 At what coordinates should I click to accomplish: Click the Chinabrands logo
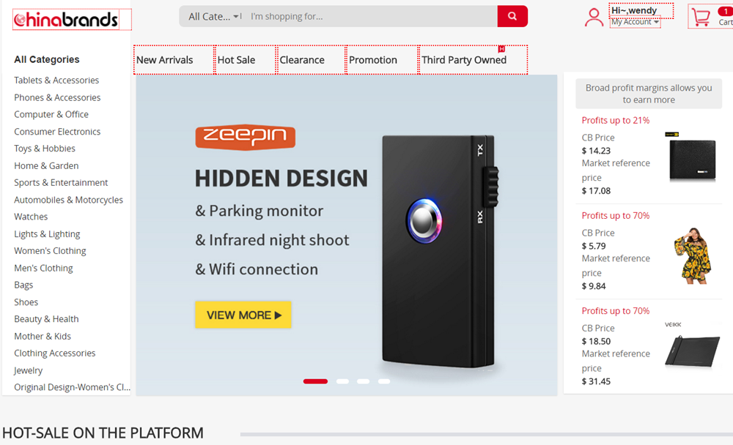click(x=66, y=20)
